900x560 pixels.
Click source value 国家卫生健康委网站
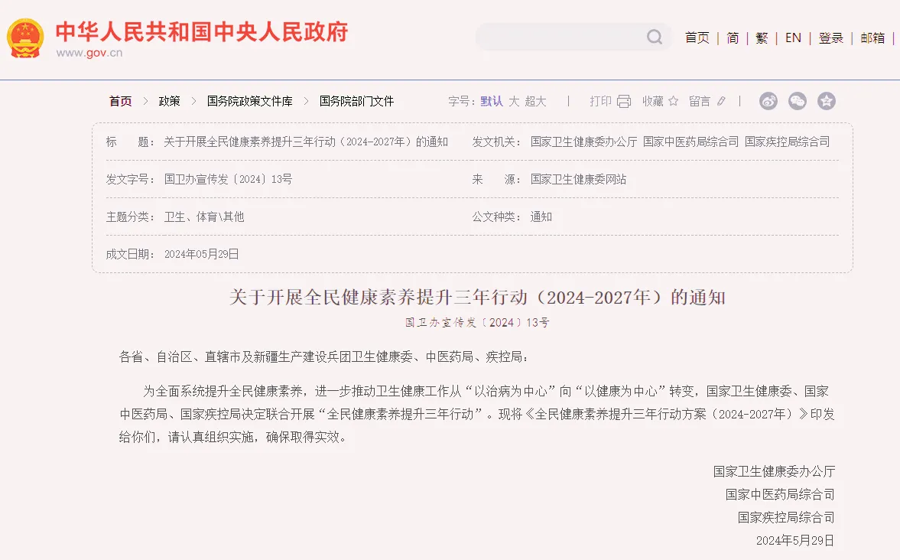pos(578,179)
